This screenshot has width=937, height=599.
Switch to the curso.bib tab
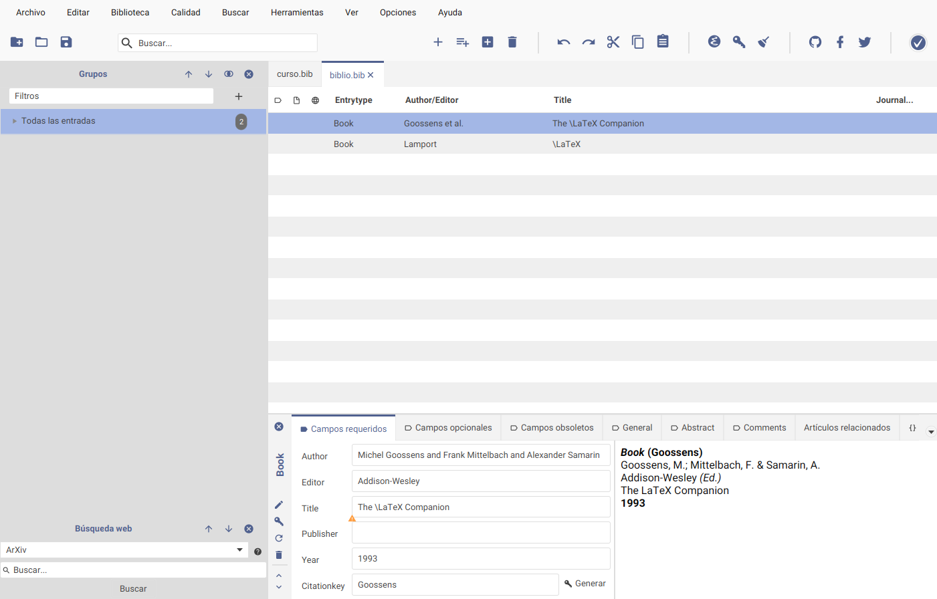coord(295,74)
